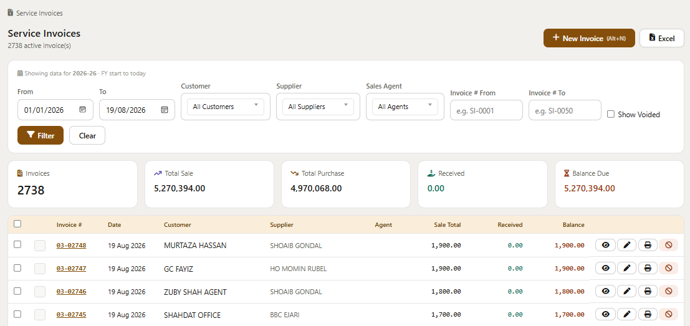
Task: Print invoice 03-02745
Action: (648, 314)
